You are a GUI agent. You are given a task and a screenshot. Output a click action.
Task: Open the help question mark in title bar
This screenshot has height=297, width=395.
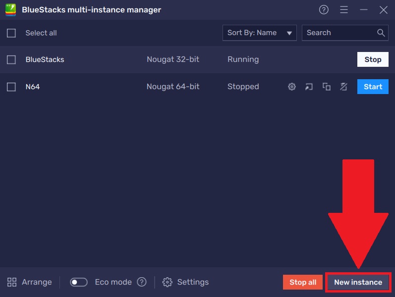(324, 10)
